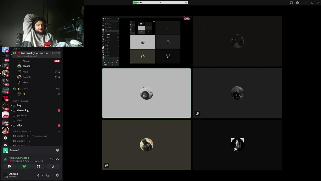The image size is (321, 181).
Task: Focus the cat-ears avatar participant tile
Action: 237,145
